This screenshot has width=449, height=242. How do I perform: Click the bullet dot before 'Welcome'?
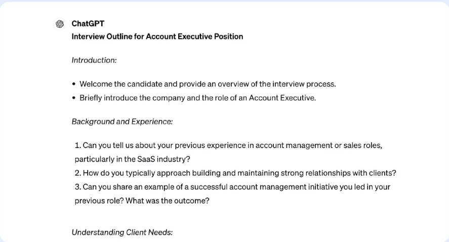pyautogui.click(x=74, y=84)
